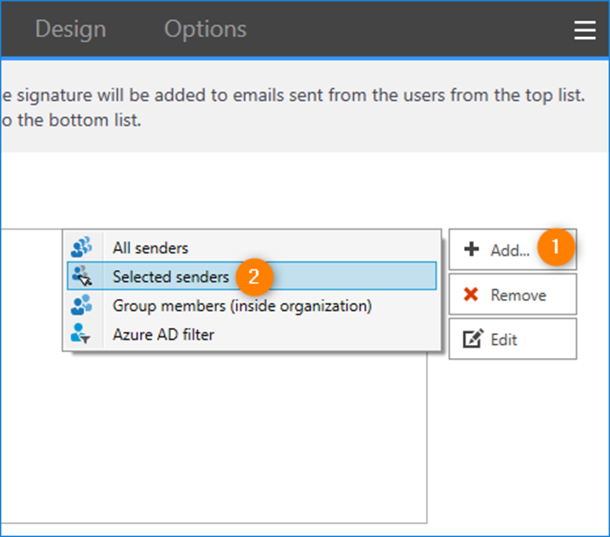
Task: Click the pencil Edit icon
Action: click(x=473, y=338)
